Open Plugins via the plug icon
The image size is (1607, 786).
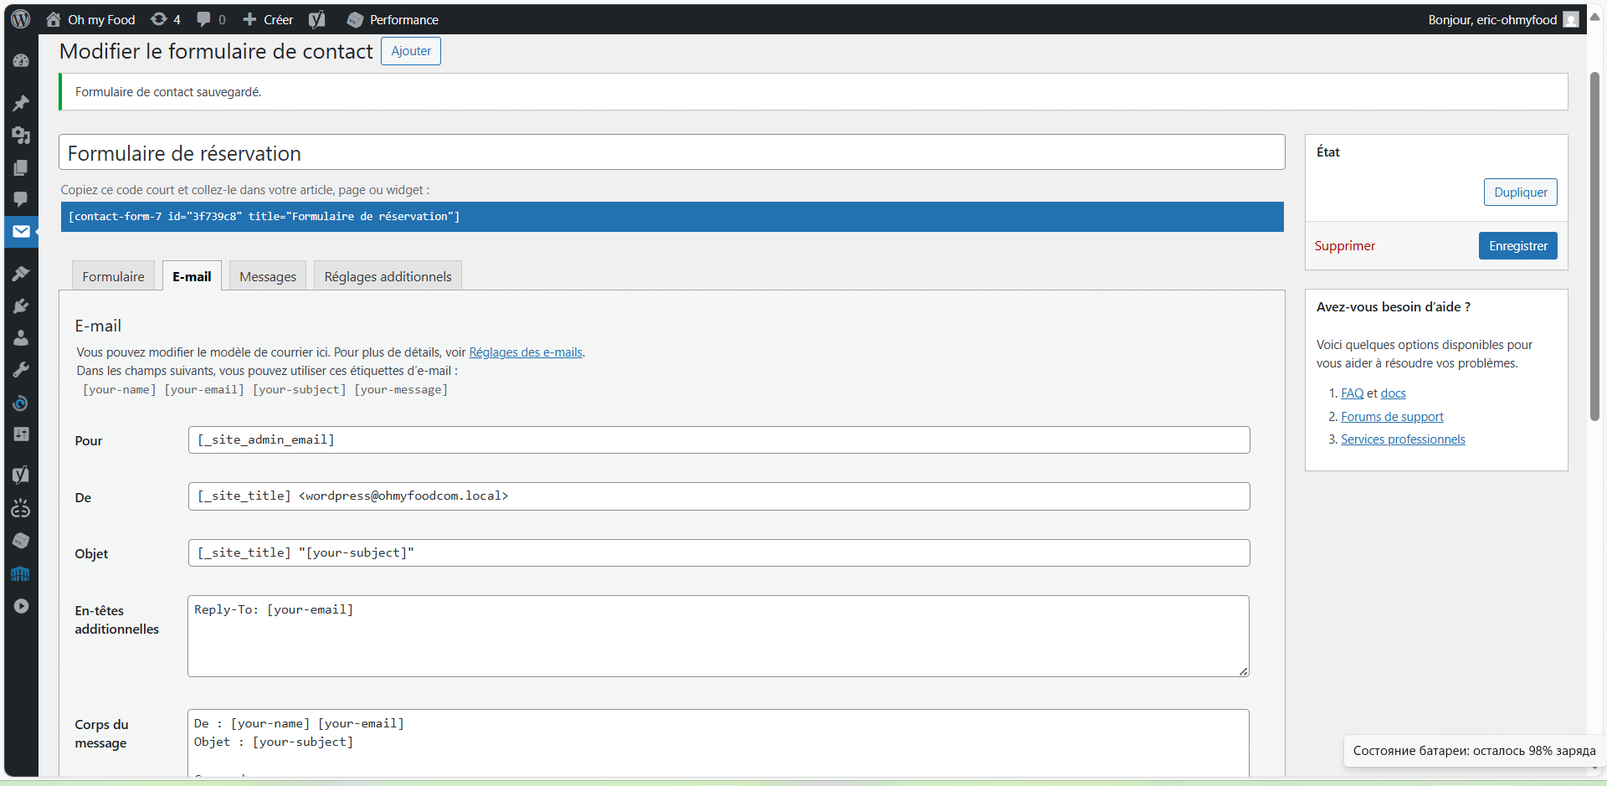tap(21, 306)
